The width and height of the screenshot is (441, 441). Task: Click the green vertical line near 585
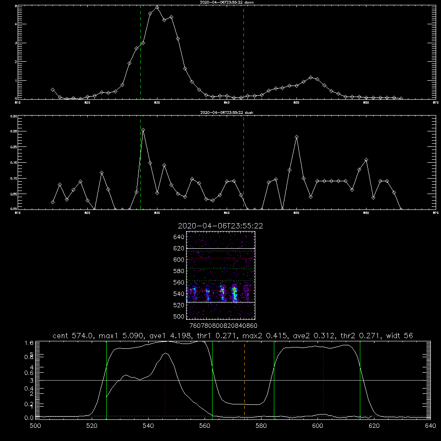pos(274,380)
